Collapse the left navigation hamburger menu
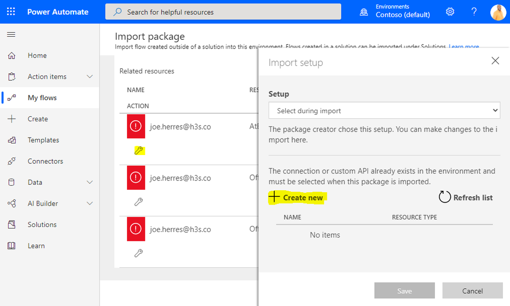510x306 pixels. [x=11, y=35]
